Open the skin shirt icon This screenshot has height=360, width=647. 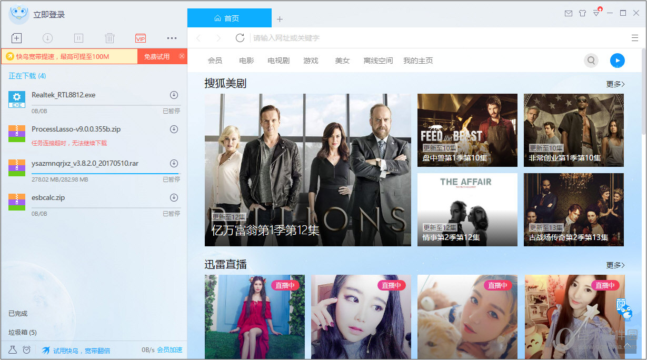click(x=582, y=13)
